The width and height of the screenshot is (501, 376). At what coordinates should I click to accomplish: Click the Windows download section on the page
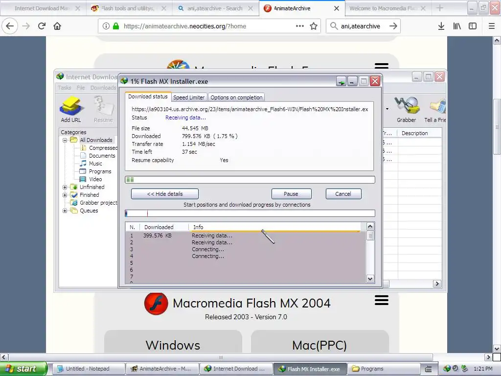click(x=173, y=341)
